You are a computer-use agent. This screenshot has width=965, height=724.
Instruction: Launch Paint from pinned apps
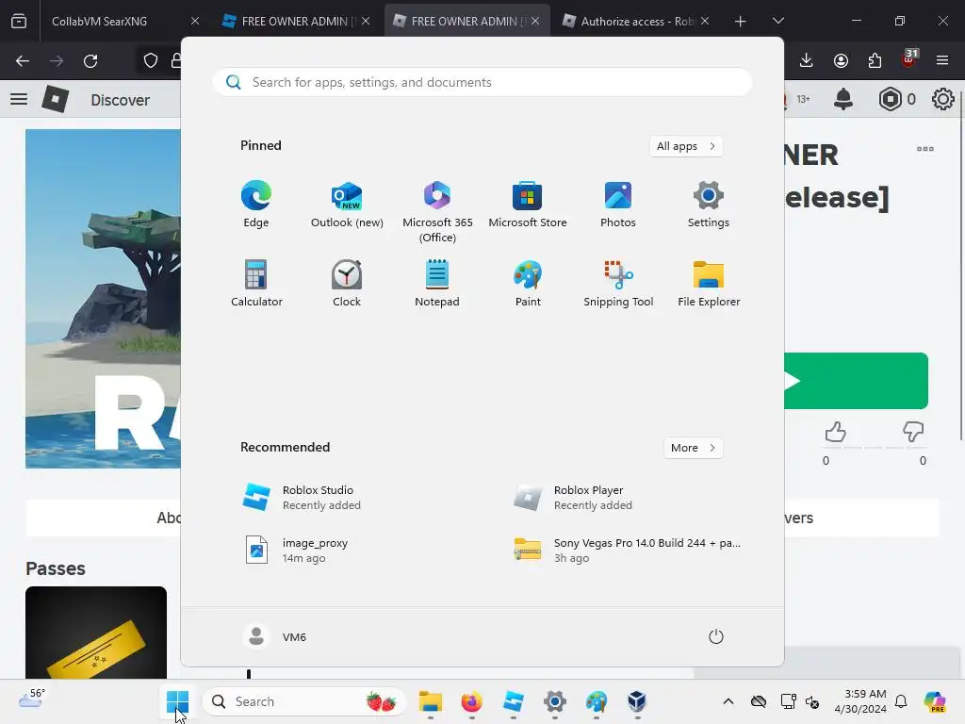point(528,283)
